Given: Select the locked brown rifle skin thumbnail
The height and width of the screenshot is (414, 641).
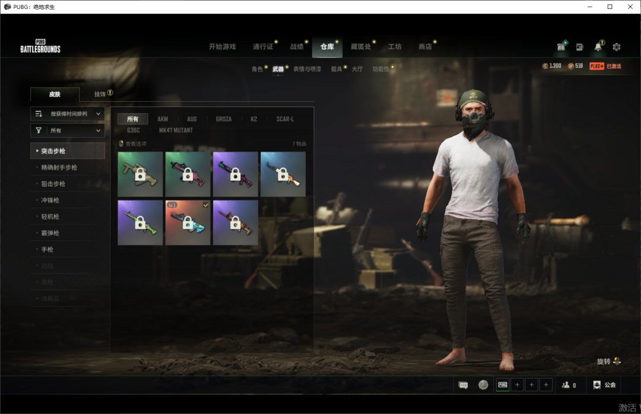Looking at the screenshot, I should 236,223.
